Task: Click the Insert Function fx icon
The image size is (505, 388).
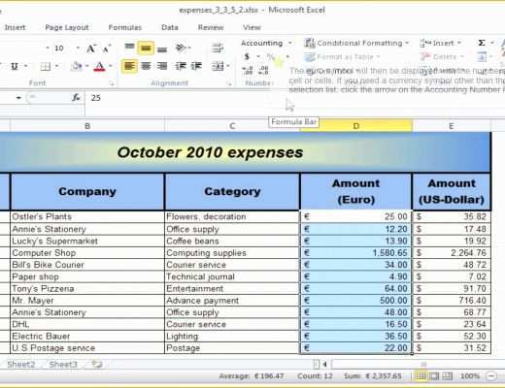Action: 76,97
